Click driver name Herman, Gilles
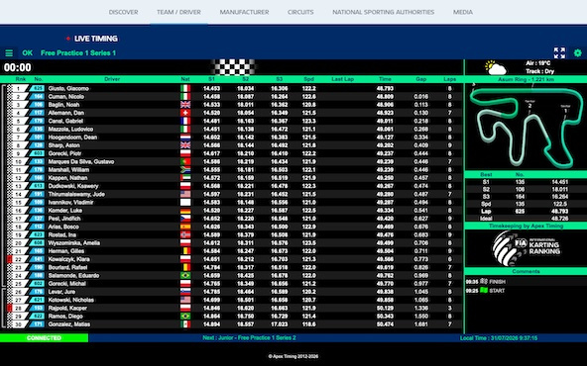This screenshot has height=366, width=587. (65, 251)
